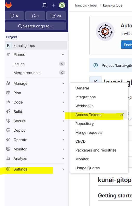Open pinned Merge requests item
This screenshot has width=132, height=206.
tap(27, 73)
